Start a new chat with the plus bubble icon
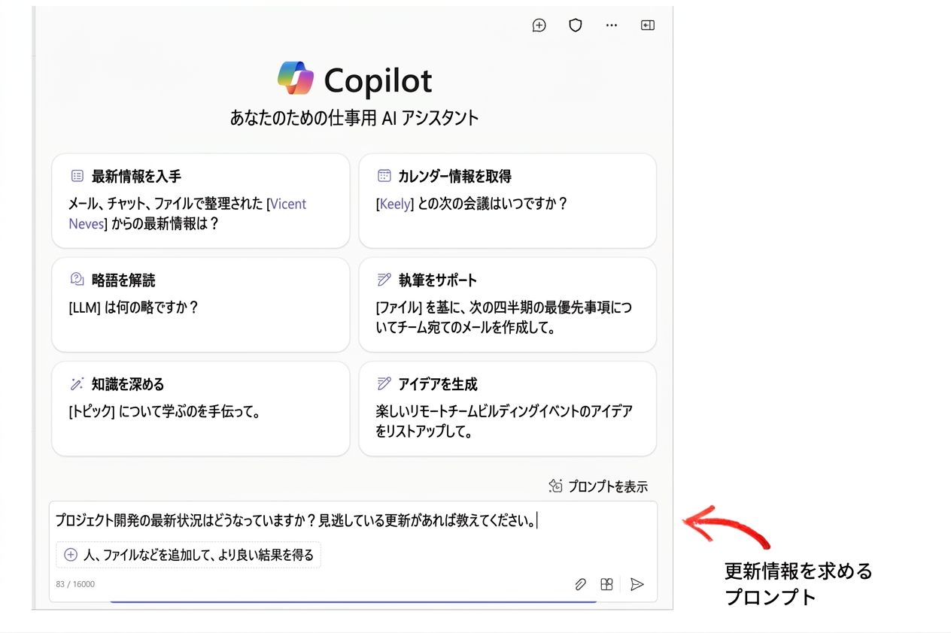The width and height of the screenshot is (951, 633). coord(539,26)
